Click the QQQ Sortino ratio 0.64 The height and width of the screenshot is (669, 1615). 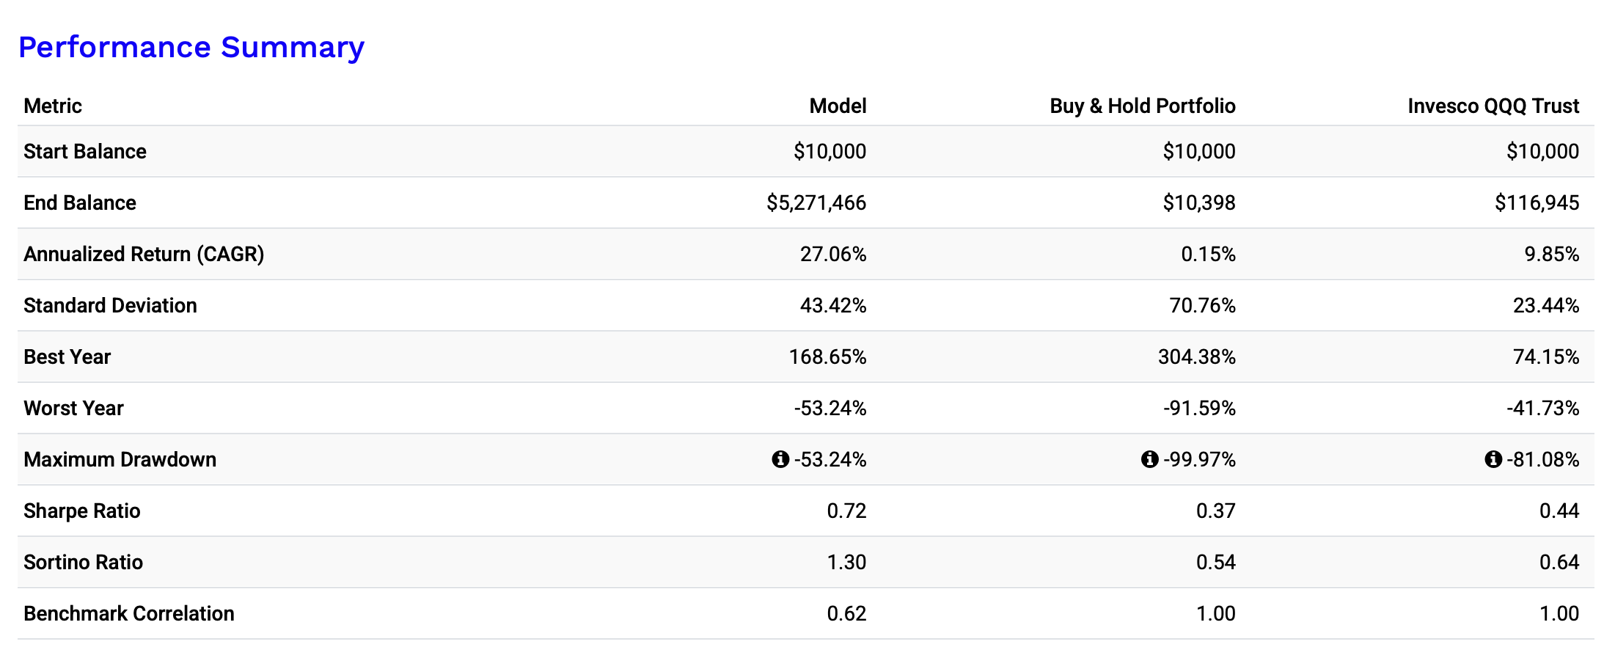point(1559,562)
